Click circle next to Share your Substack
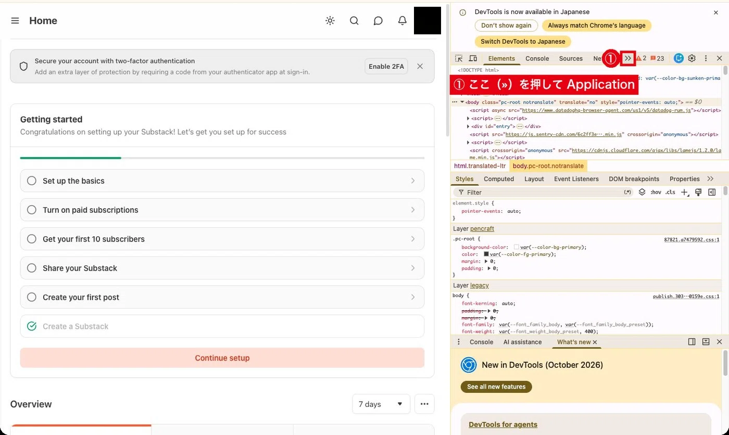Image resolution: width=729 pixels, height=435 pixels. pos(32,268)
